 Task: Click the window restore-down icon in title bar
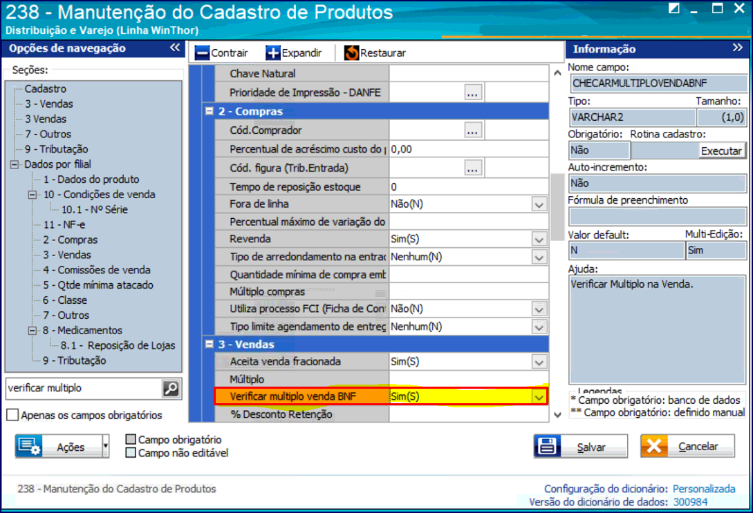[673, 8]
